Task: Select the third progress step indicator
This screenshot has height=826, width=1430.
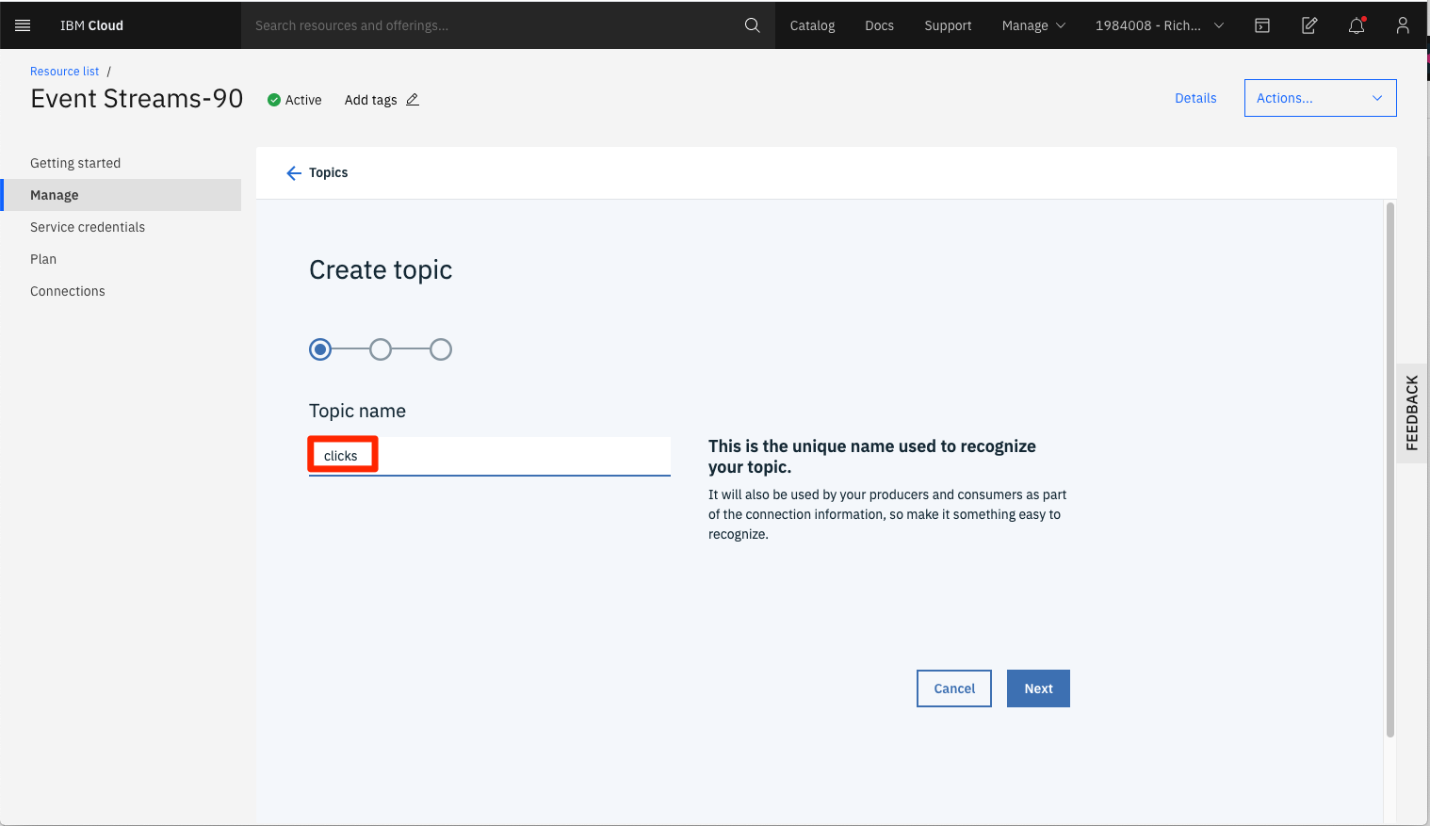Action: pos(441,349)
